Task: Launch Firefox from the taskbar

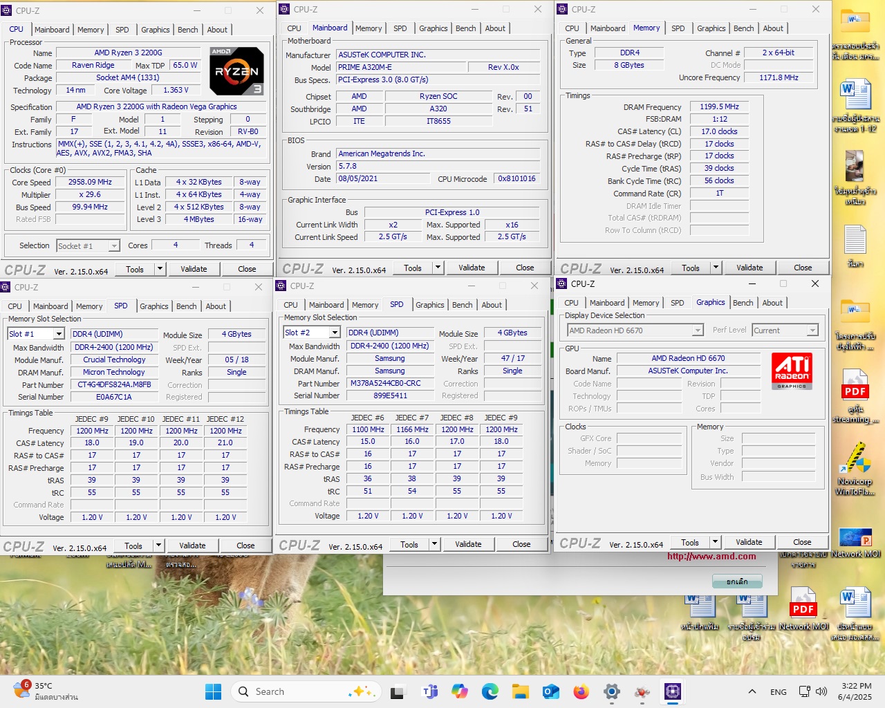Action: [581, 691]
